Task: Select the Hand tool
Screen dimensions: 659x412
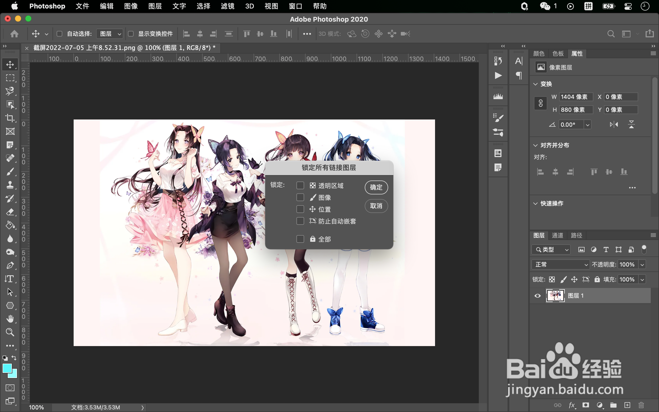Action: (x=10, y=319)
